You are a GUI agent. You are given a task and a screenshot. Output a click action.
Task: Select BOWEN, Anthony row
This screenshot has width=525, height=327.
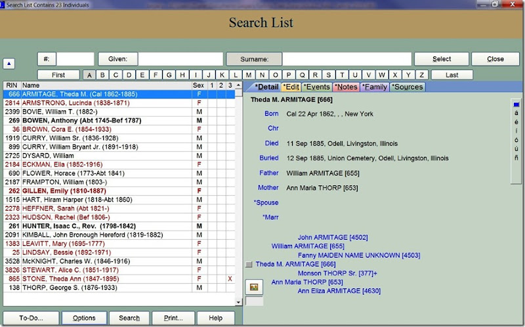(x=119, y=121)
